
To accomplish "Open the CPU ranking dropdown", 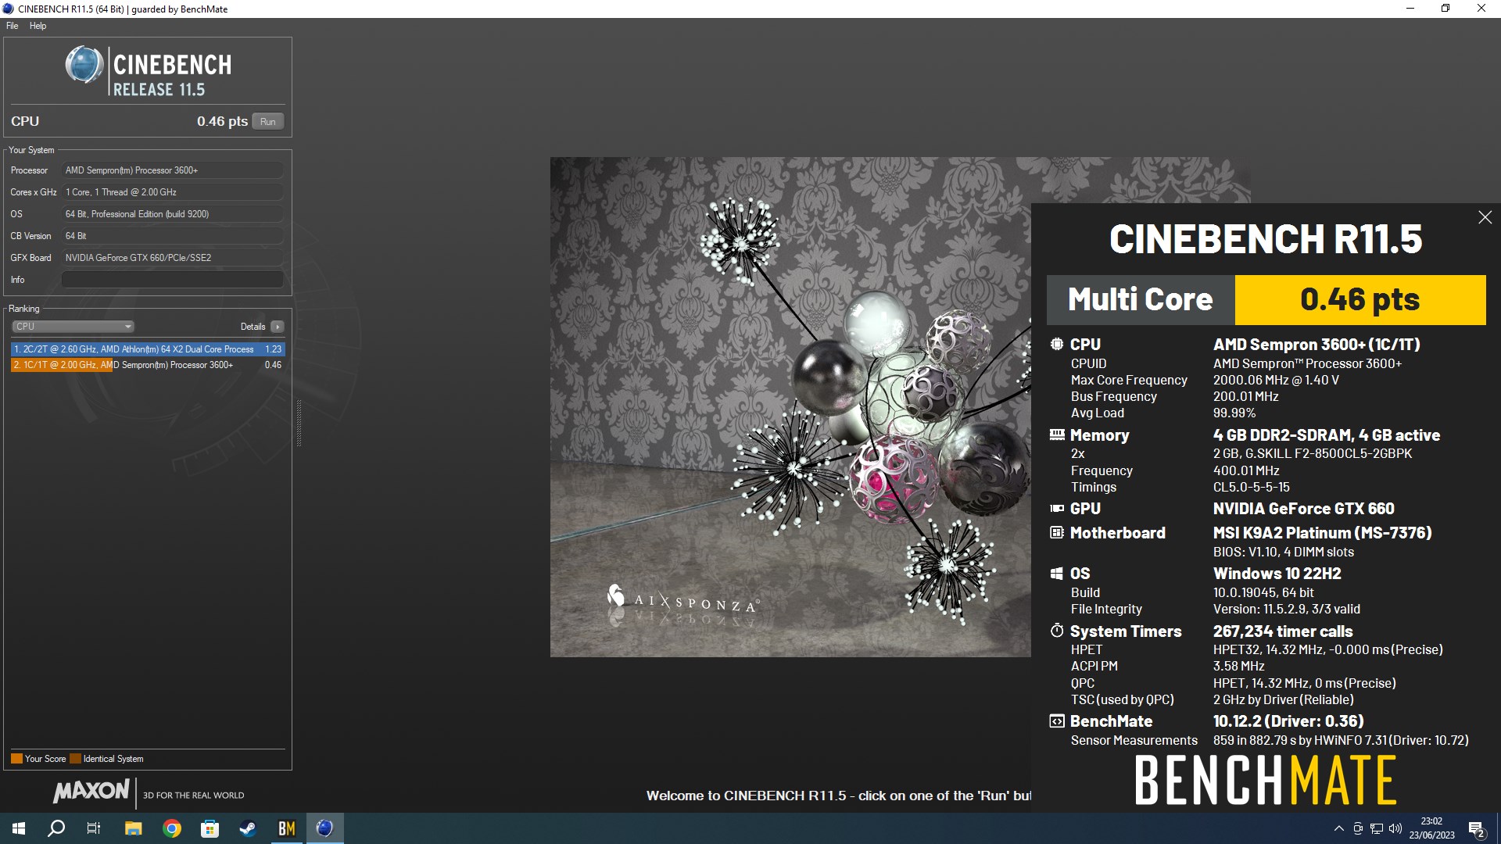I will [x=73, y=327].
